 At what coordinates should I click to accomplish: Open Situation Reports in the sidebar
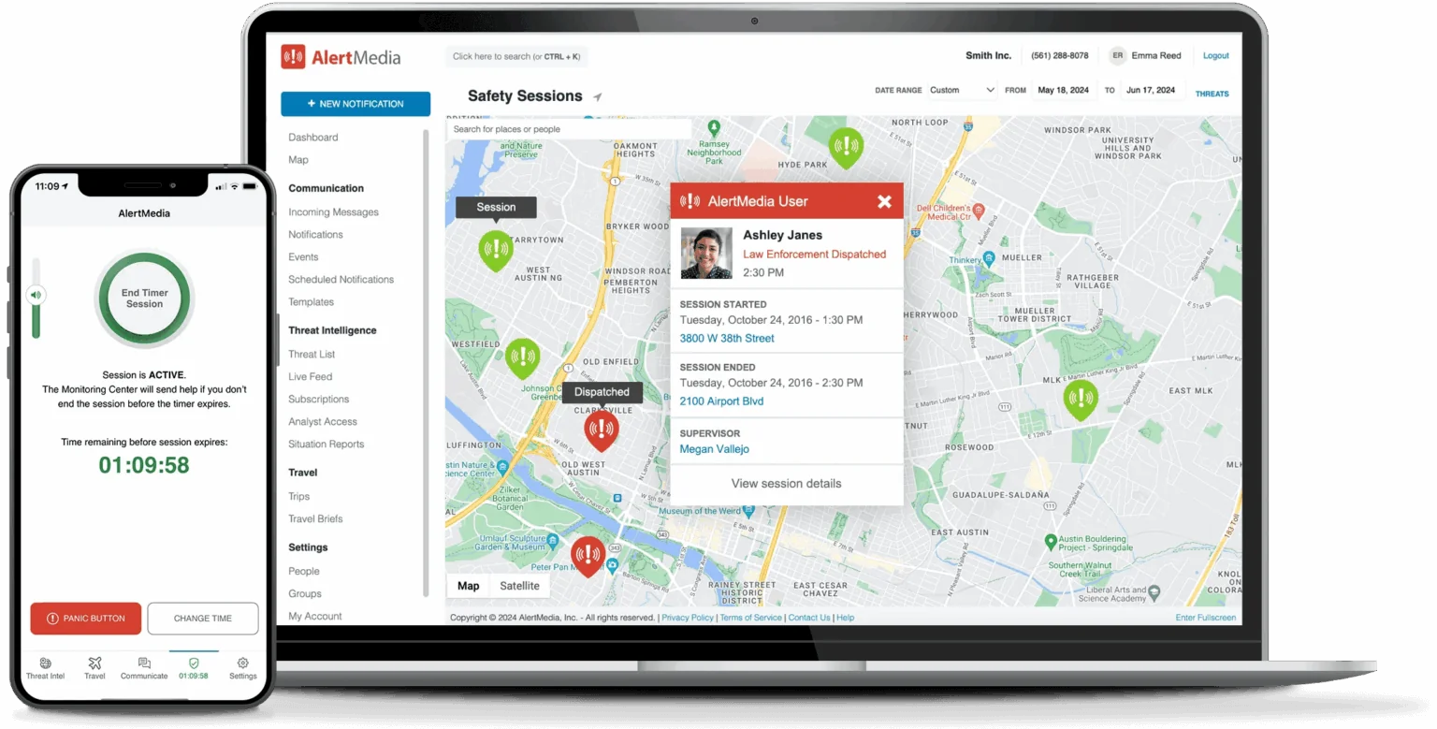(327, 445)
